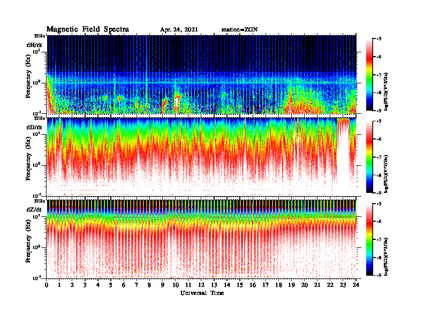Viewport: 424px width, 327px height.
Task: Click the dH/dt colorbar PSD units label
Action: [386, 91]
